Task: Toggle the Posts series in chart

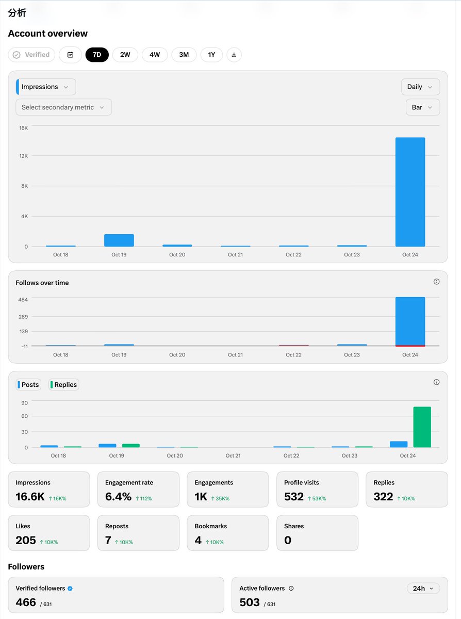Action: click(28, 384)
